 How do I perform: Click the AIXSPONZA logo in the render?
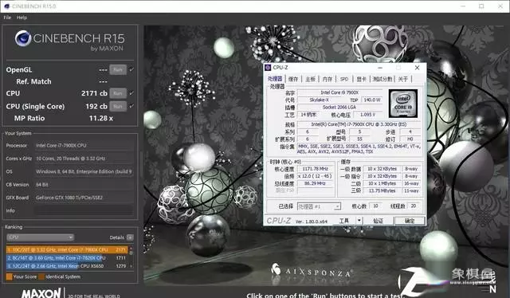[310, 271]
